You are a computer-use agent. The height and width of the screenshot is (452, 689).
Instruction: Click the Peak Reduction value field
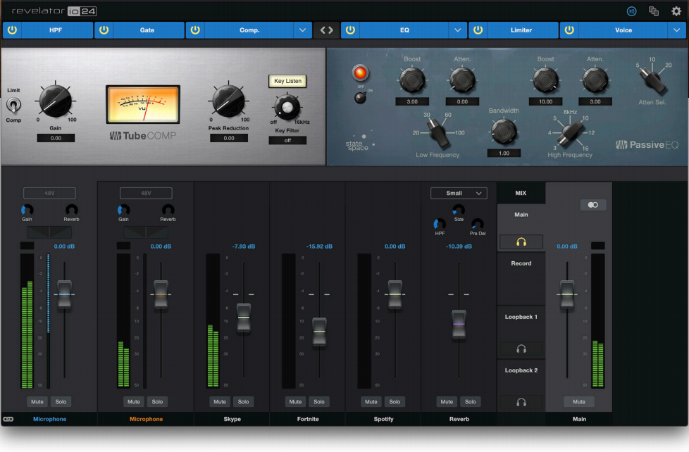pos(229,138)
